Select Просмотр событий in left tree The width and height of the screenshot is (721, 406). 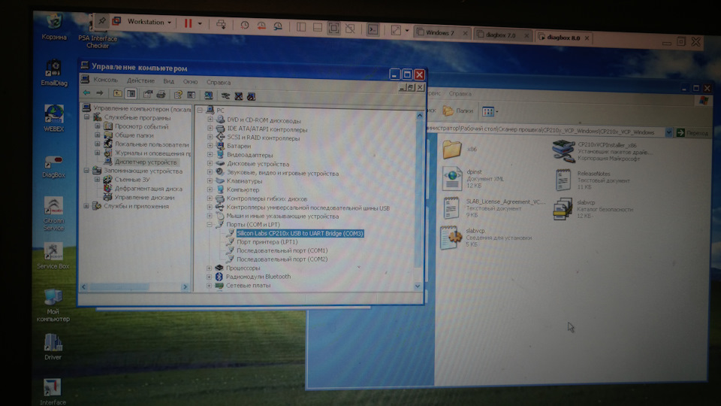141,126
